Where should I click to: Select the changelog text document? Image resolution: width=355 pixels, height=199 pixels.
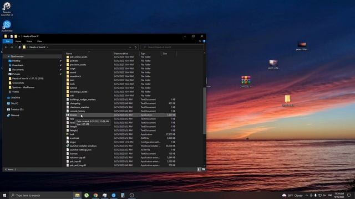pyautogui.click(x=121, y=103)
